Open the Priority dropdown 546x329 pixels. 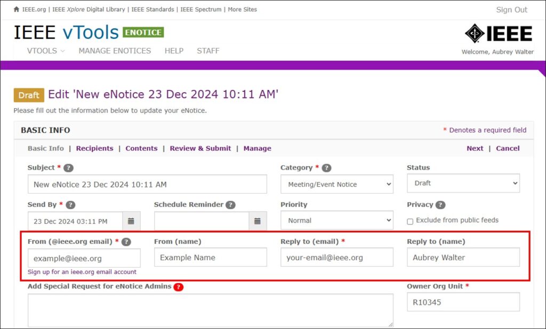coord(337,220)
